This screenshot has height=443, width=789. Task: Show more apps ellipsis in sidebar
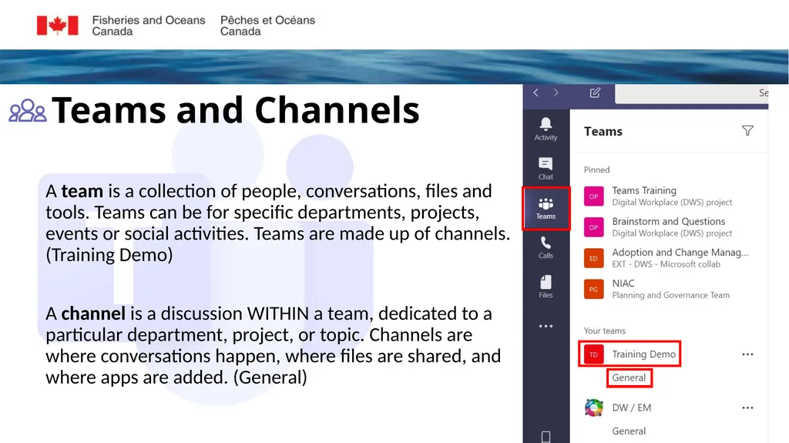pos(546,326)
